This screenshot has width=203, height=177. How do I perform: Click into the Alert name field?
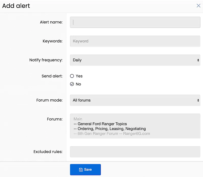135,22
